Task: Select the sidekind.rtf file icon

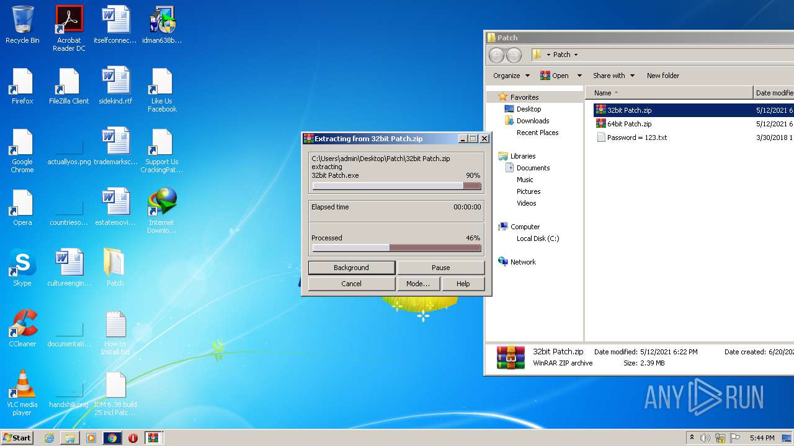Action: (115, 85)
